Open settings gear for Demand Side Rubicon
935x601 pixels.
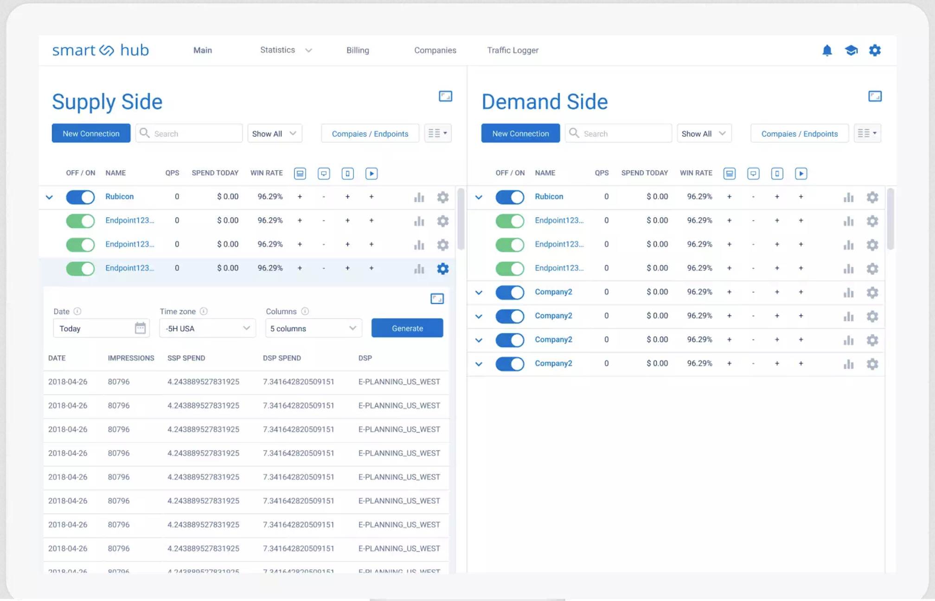[x=872, y=197]
